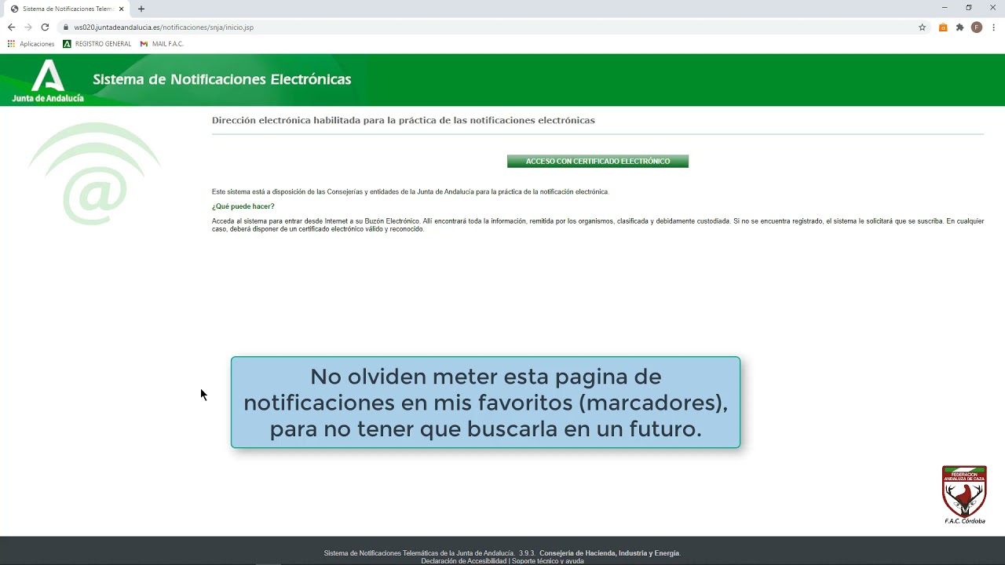
Task: Click the back navigation arrow
Action: click(x=10, y=26)
